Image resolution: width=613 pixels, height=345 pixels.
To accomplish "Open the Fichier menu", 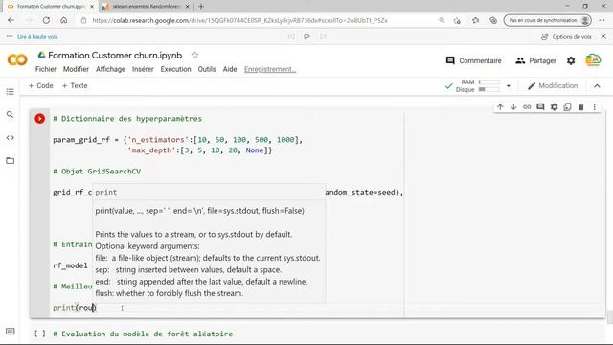I will 46,69.
